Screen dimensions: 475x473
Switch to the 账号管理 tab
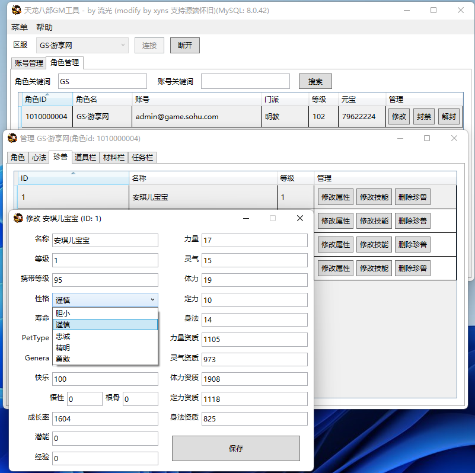pos(29,63)
